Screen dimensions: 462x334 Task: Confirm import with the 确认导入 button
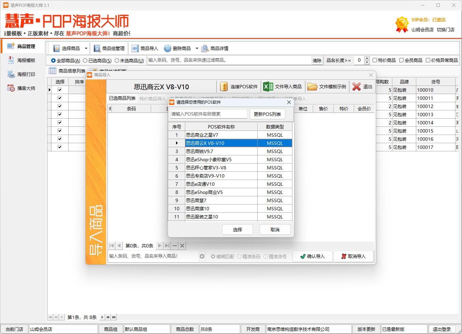[x=312, y=256]
